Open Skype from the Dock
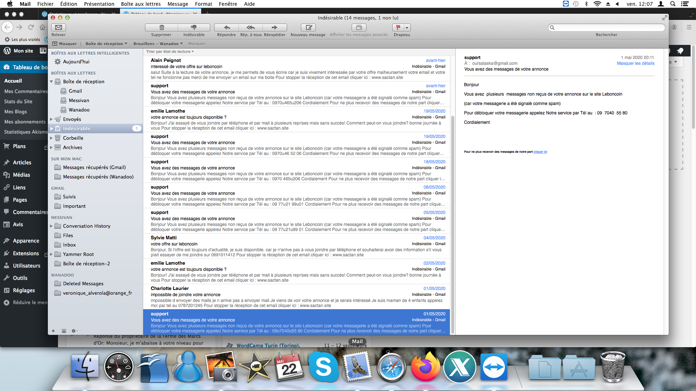696x391 pixels. pyautogui.click(x=323, y=367)
